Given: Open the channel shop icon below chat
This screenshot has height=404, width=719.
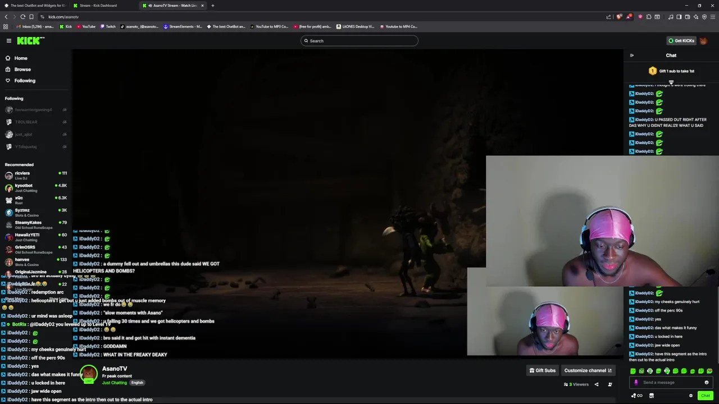Looking at the screenshot, I should point(652,396).
